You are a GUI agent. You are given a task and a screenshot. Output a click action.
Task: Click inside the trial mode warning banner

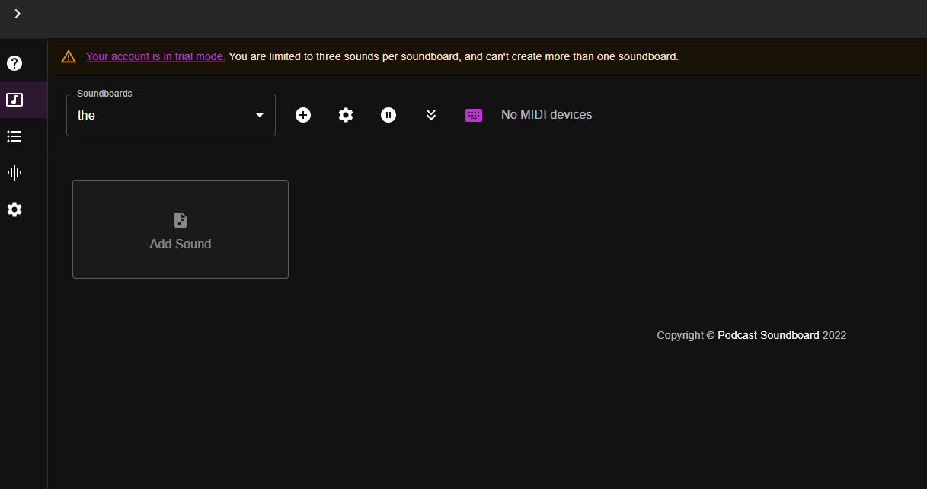(457, 56)
